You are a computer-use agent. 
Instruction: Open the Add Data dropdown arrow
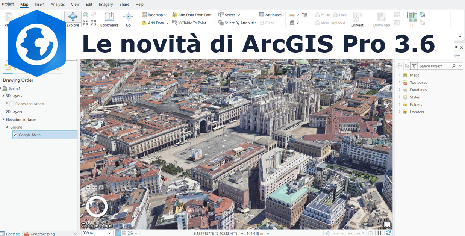pos(168,23)
